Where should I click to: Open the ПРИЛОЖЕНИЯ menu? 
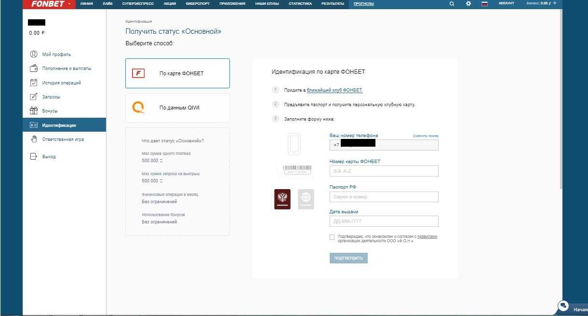[x=232, y=3]
